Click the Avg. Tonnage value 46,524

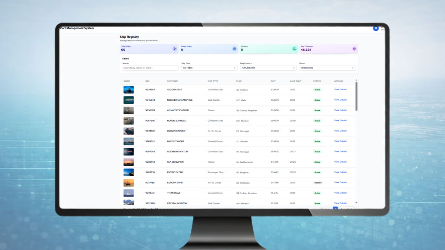(x=306, y=50)
